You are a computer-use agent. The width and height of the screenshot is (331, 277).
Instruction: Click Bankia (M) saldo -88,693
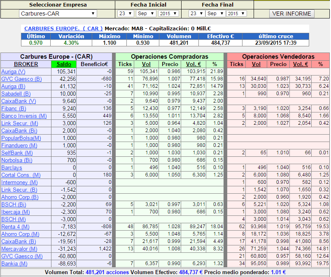67,264
